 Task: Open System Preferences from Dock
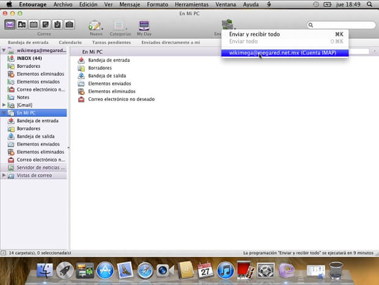(x=265, y=270)
